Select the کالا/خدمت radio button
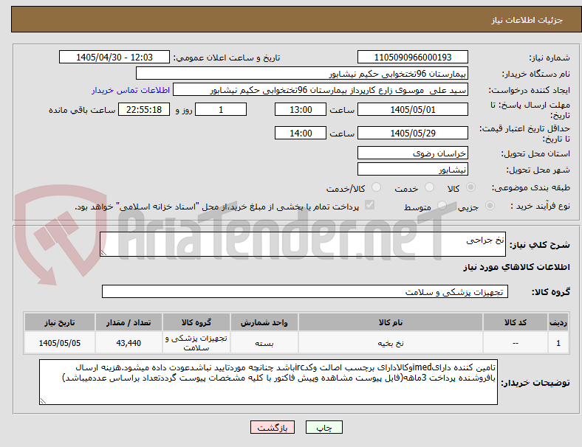Image resolution: width=582 pixels, height=447 pixels. [x=377, y=187]
